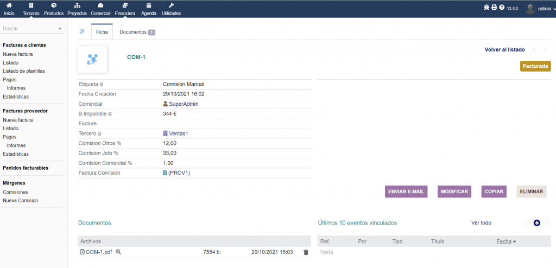Click the MODIFICAR button
The width and height of the screenshot is (556, 268).
[454, 192]
